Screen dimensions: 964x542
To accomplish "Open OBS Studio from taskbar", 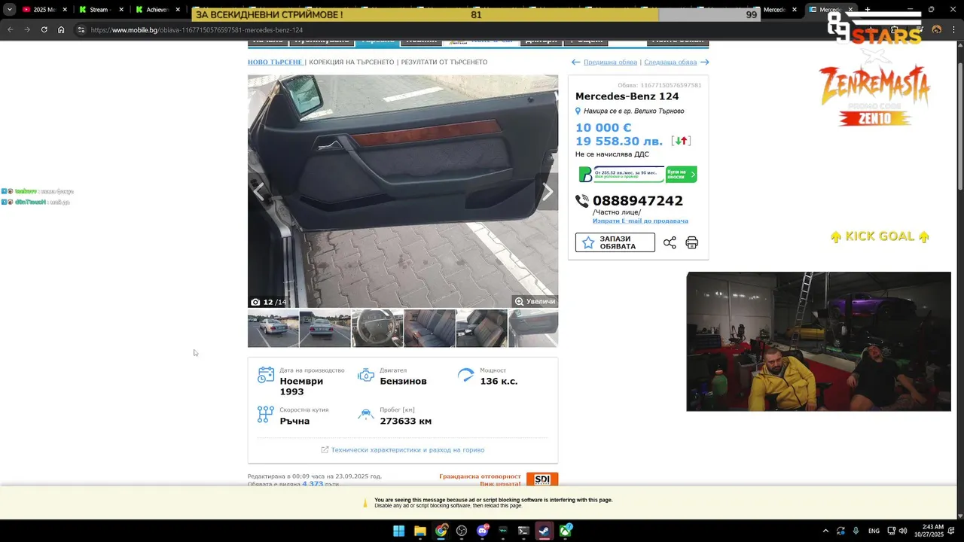I will pyautogui.click(x=462, y=531).
